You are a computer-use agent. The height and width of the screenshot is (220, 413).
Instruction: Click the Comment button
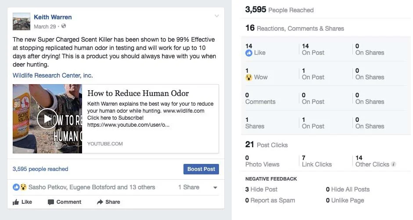[x=65, y=202]
